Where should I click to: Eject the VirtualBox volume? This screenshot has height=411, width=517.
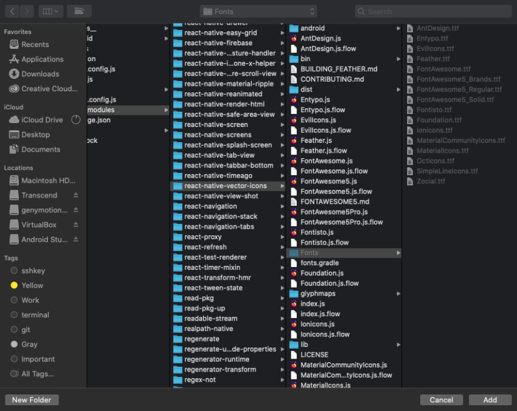click(76, 225)
